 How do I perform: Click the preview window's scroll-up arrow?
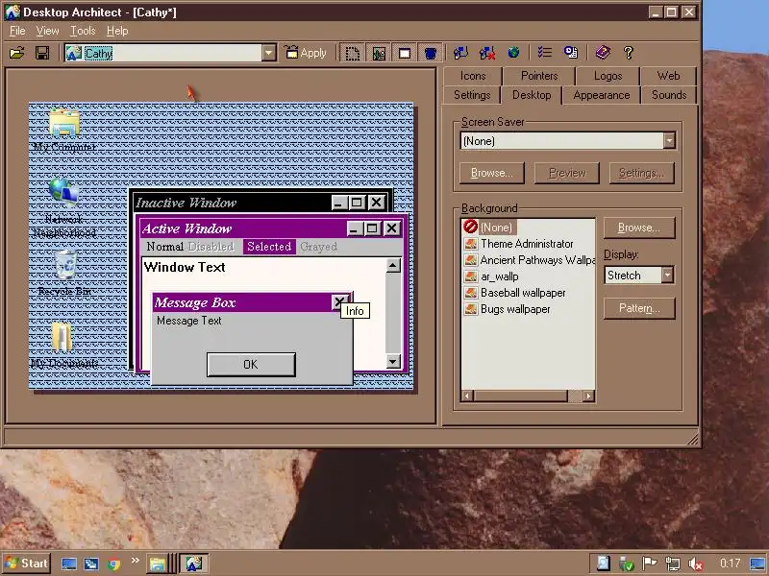393,266
